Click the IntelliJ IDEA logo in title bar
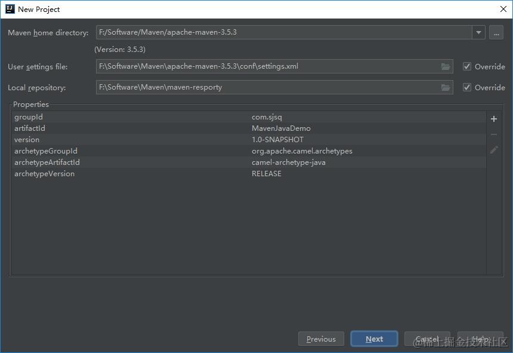 point(10,9)
